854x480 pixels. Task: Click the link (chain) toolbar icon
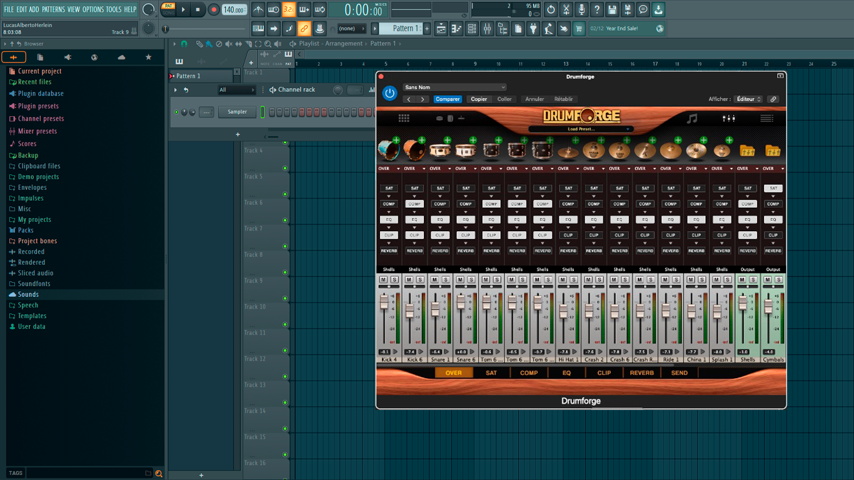[x=304, y=29]
